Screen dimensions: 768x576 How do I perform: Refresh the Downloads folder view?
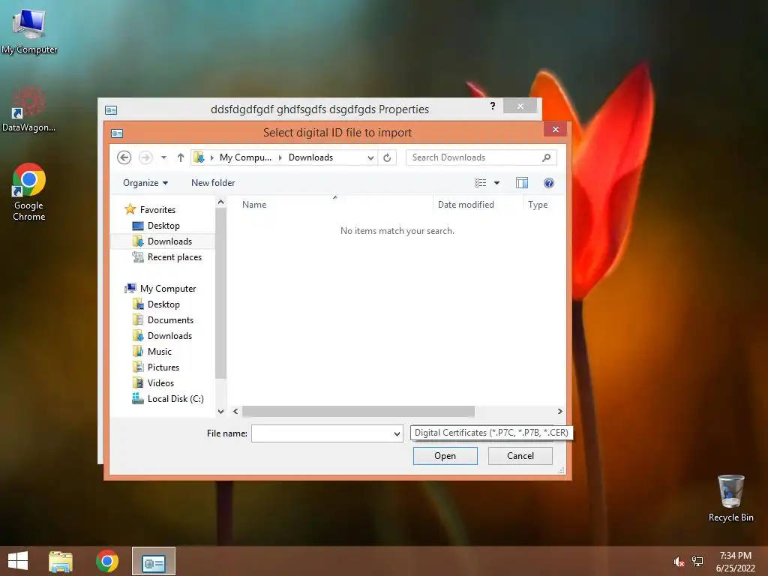coord(387,157)
